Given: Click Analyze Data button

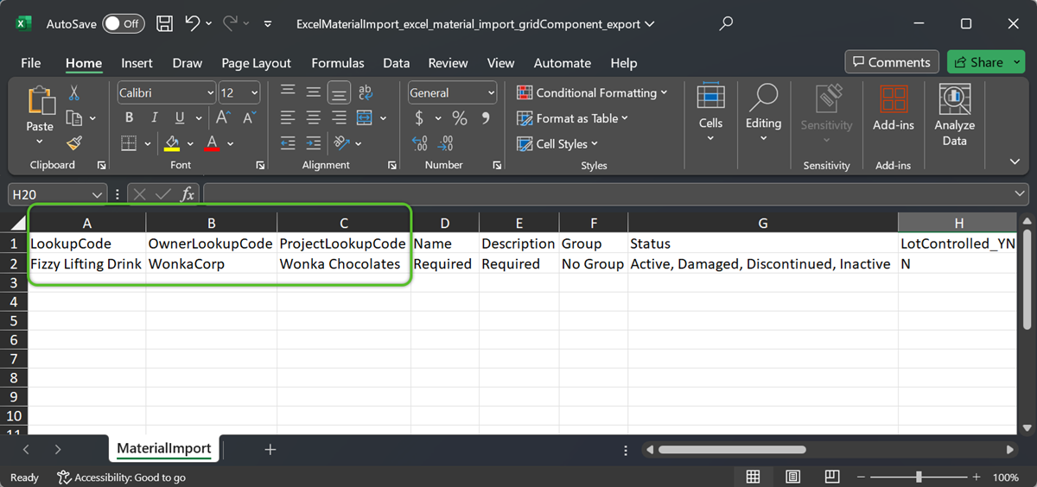Looking at the screenshot, I should [954, 115].
